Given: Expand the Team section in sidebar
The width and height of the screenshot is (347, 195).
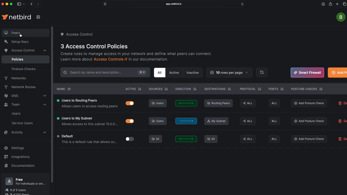Looking at the screenshot, I should tap(44, 105).
